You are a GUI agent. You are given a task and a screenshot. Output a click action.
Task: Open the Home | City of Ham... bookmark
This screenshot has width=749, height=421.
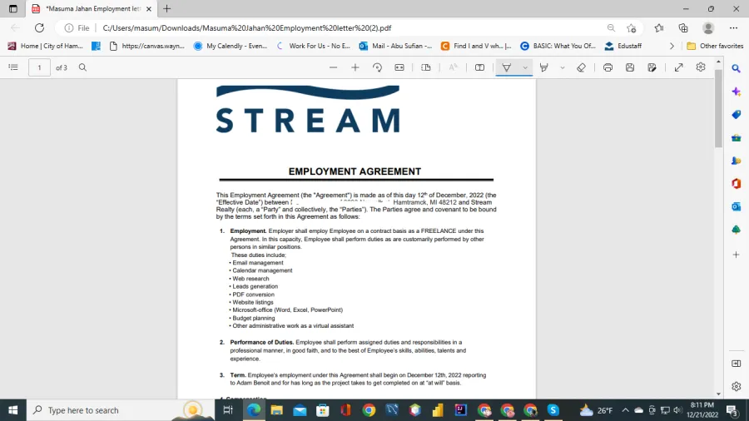click(x=46, y=46)
